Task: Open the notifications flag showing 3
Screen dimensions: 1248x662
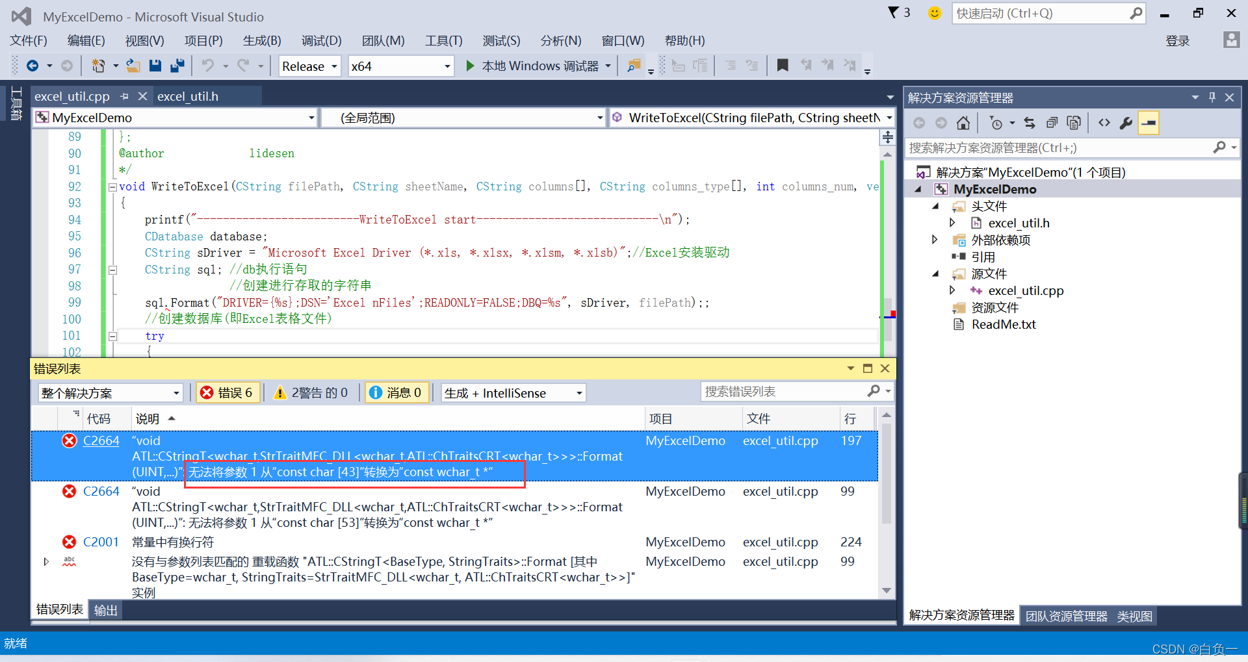Action: click(899, 12)
